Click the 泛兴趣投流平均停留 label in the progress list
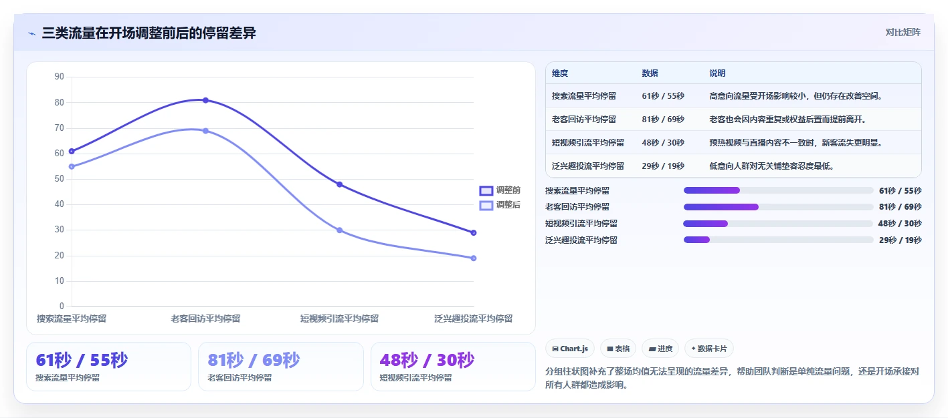 tap(581, 240)
